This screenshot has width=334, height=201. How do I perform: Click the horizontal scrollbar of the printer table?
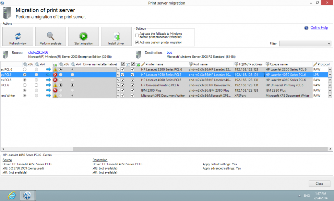(162, 149)
